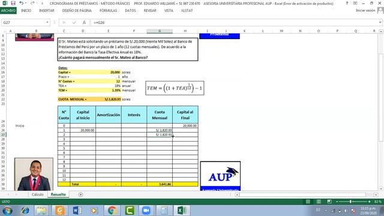Click the TEA 18% cell
Image resolution: width=384 pixels, height=216 pixels.
(108, 86)
